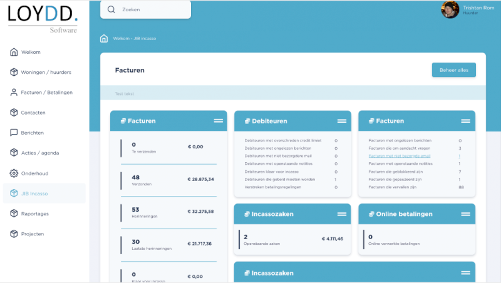Open the Facturen met niet bezorgde email link

(x=399, y=156)
